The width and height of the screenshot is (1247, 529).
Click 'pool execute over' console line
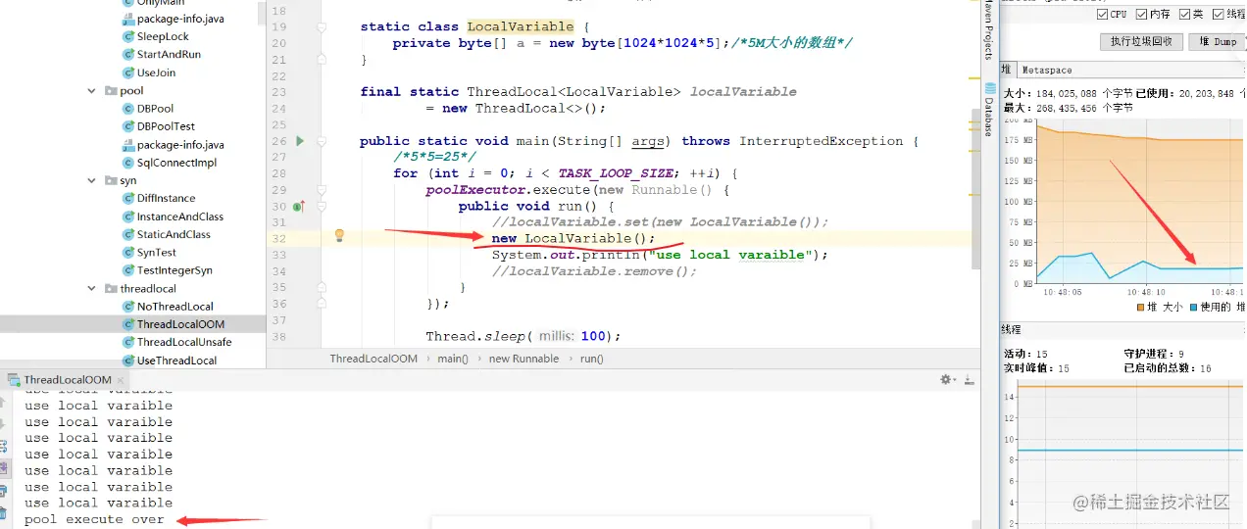(x=94, y=519)
